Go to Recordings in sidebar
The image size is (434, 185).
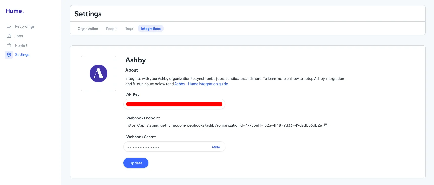pos(25,26)
